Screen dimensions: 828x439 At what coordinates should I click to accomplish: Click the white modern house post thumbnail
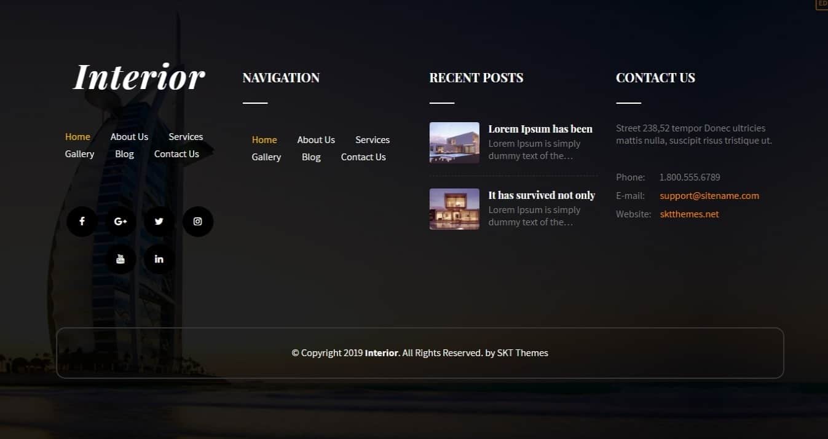pyautogui.click(x=454, y=142)
